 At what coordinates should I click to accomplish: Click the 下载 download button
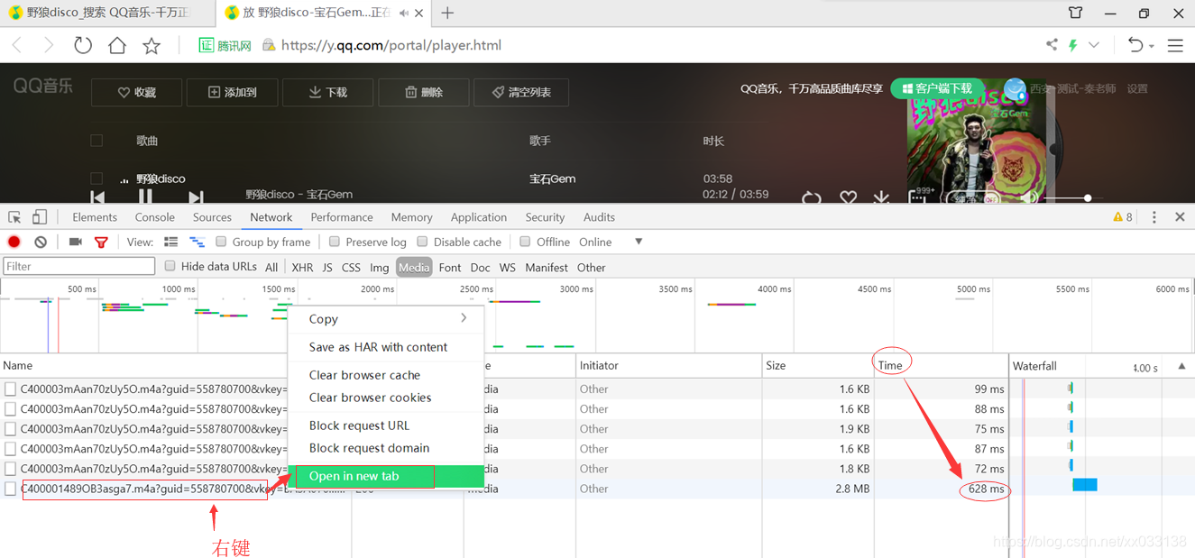point(327,92)
